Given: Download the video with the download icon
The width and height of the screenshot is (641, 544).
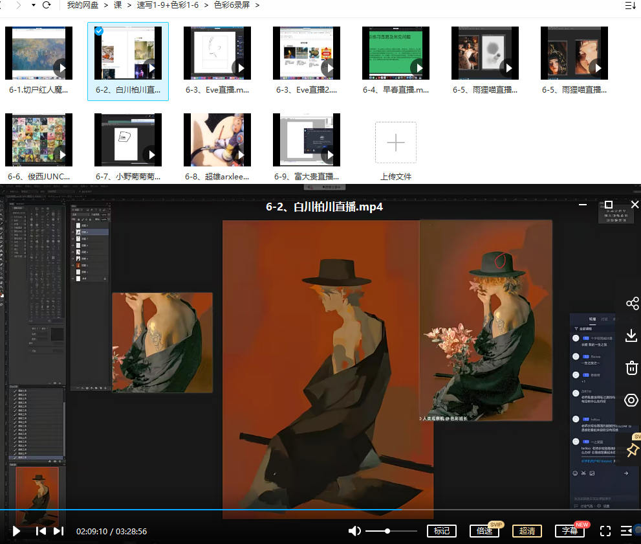Looking at the screenshot, I should (632, 335).
